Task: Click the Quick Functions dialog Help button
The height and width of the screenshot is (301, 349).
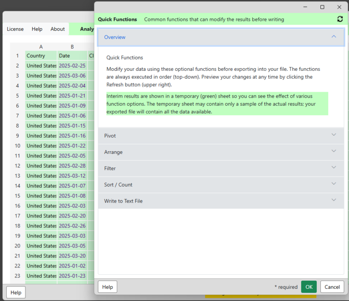Action: pyautogui.click(x=108, y=287)
